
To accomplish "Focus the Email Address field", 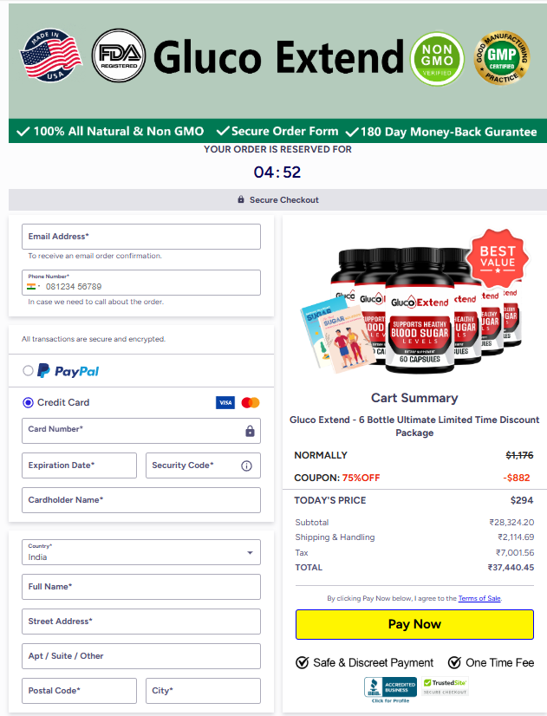I will 141,237.
